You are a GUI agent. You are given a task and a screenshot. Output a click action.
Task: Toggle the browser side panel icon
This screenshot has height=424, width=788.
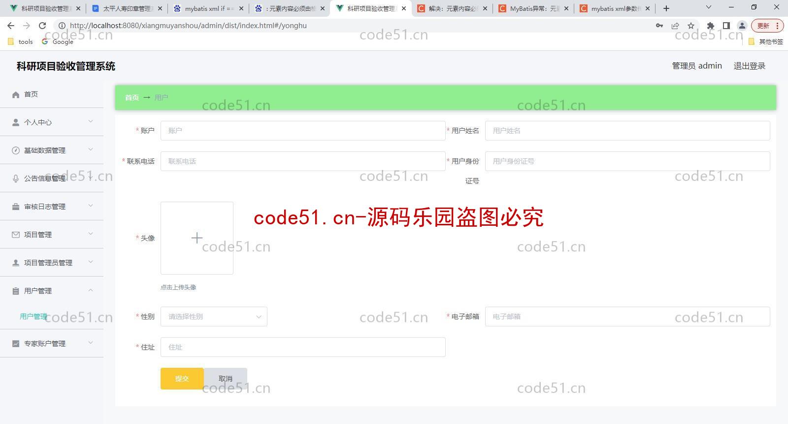point(726,26)
